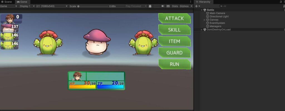Viewport: 285px width, 111px height.
Task: Click the purple mushroom enemy sprite
Action: pos(97,42)
